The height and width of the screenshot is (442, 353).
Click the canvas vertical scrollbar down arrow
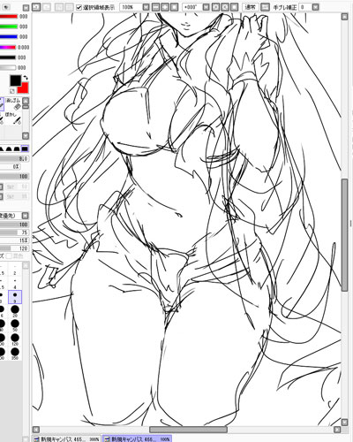344,423
